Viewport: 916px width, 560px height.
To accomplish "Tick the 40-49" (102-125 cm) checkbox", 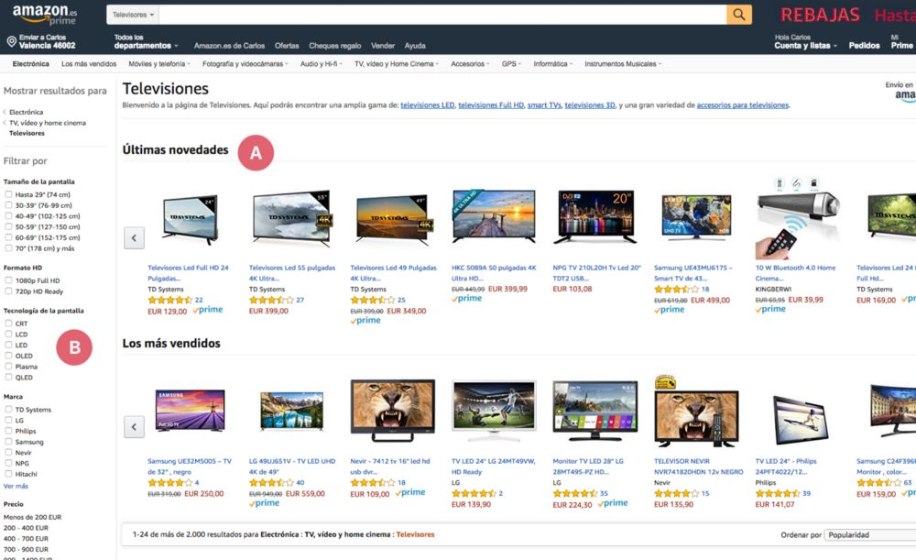I will [x=8, y=215].
